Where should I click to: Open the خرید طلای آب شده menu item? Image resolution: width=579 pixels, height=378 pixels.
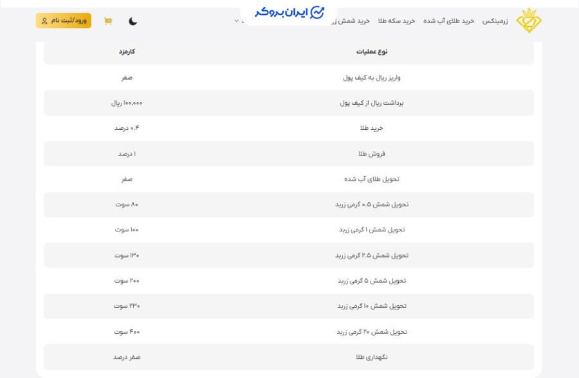(x=448, y=21)
